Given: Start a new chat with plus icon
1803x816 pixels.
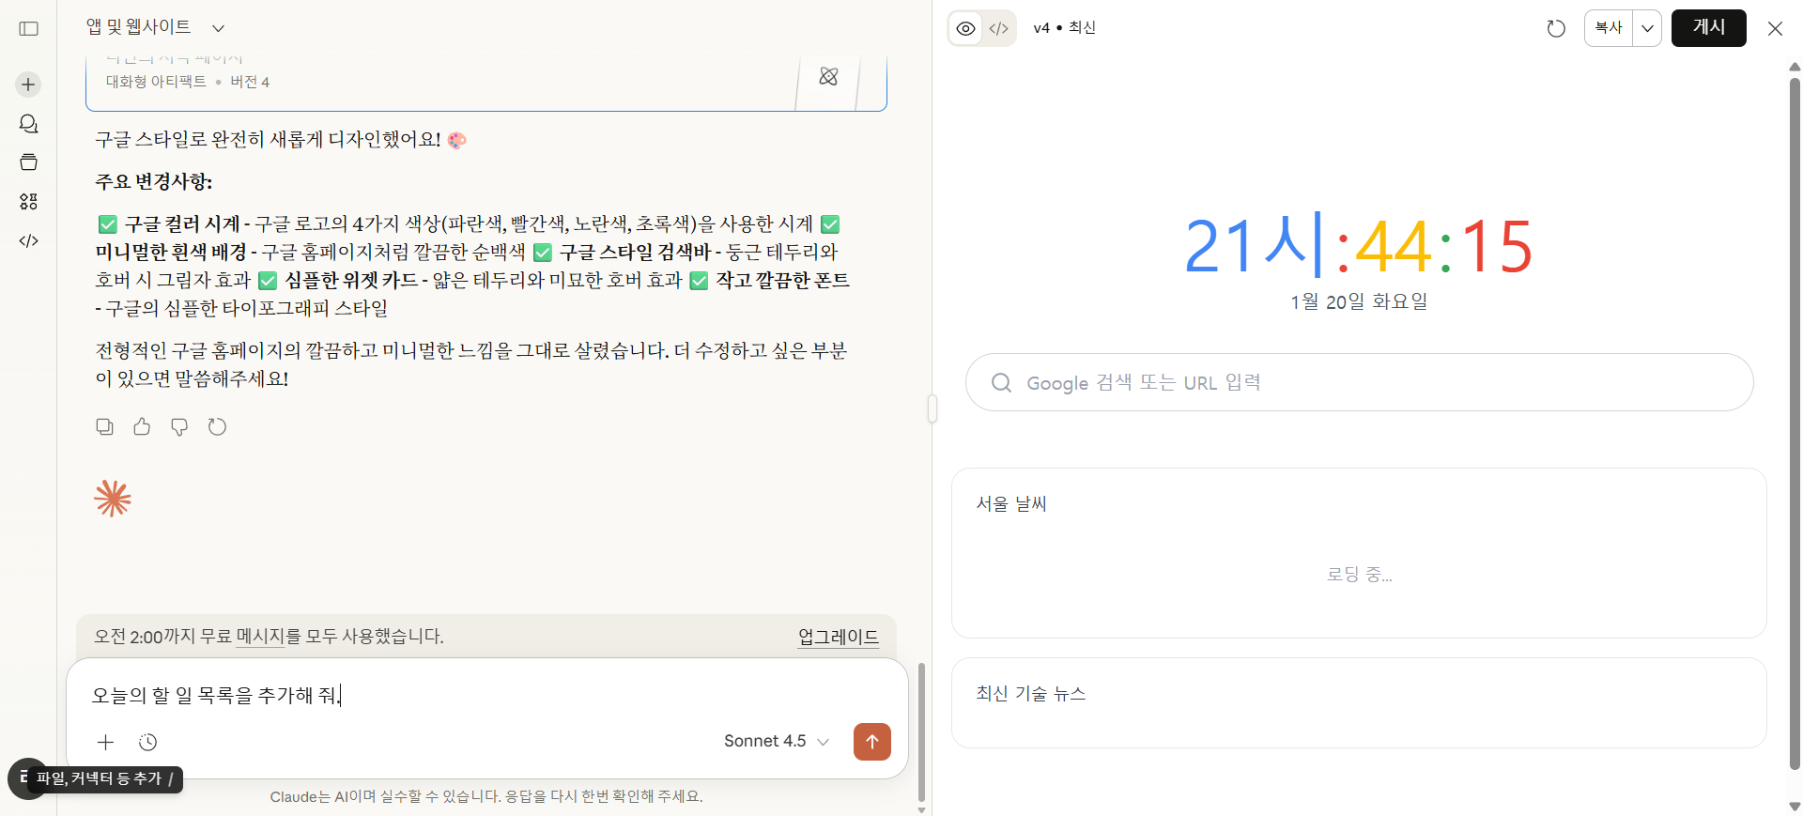Looking at the screenshot, I should [x=28, y=85].
